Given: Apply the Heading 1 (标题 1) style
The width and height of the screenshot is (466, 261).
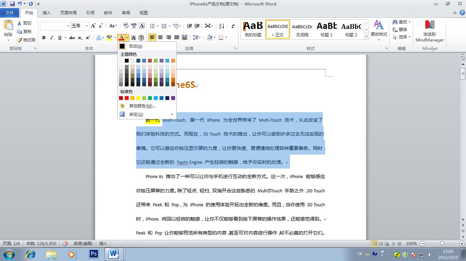Looking at the screenshot, I should 327,29.
